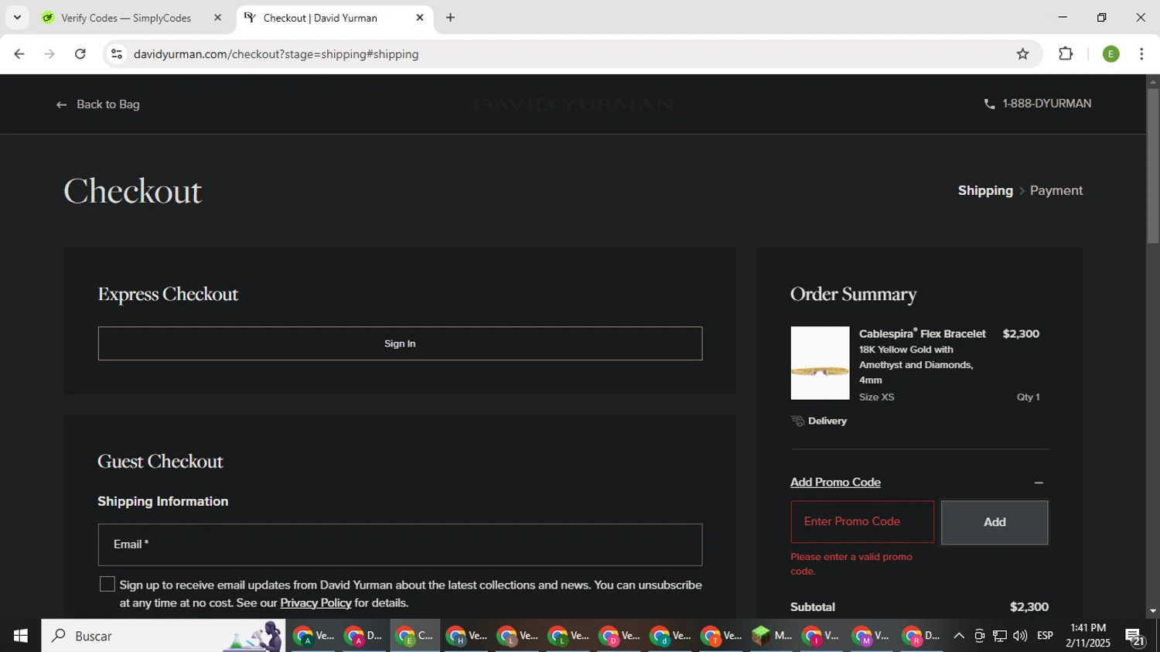Click the address bar URL
The image size is (1160, 652).
pyautogui.click(x=276, y=54)
